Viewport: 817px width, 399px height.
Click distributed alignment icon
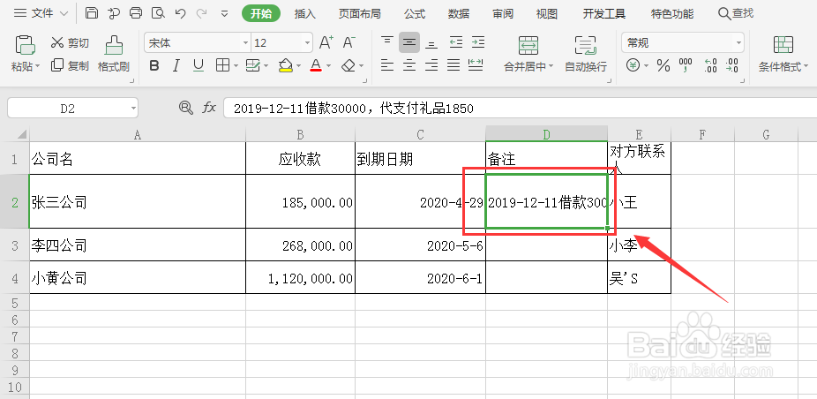pyautogui.click(x=476, y=65)
